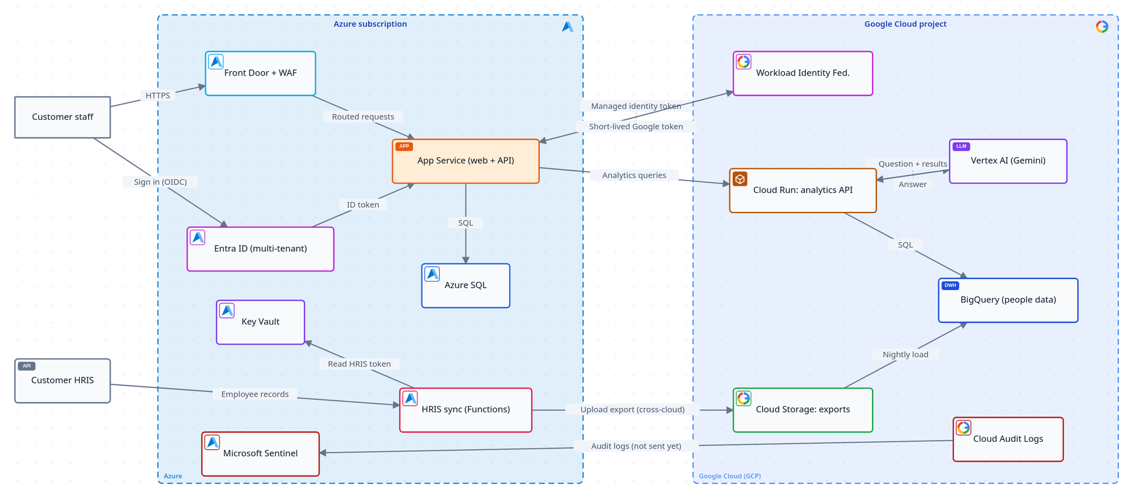Click the Azure logo in Azure subscription corner
1126x498 pixels.
[567, 26]
